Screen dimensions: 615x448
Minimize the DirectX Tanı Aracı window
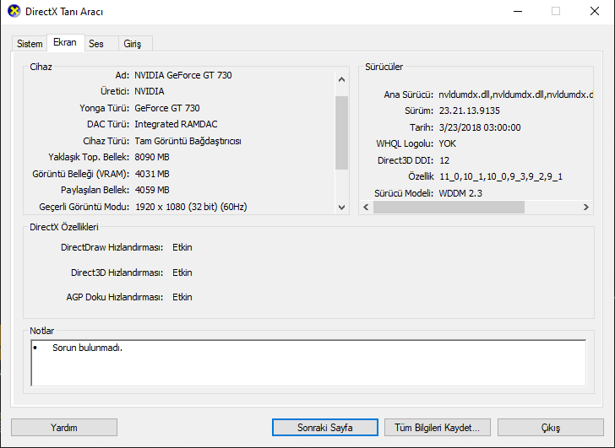pyautogui.click(x=518, y=11)
